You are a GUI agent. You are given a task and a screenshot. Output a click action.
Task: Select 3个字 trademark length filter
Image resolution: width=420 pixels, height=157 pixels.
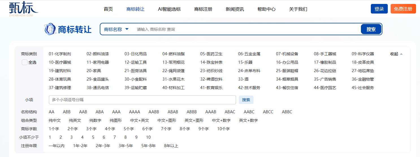point(91,129)
